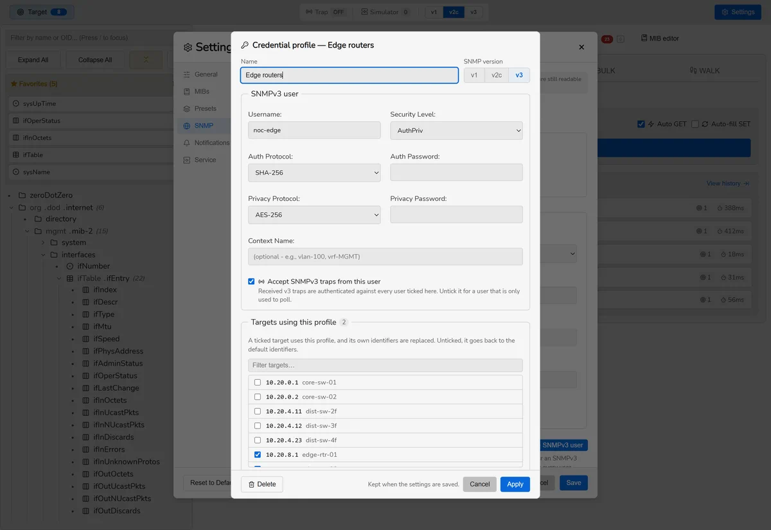Click Collapse All in the MIB tree panel

[95, 60]
